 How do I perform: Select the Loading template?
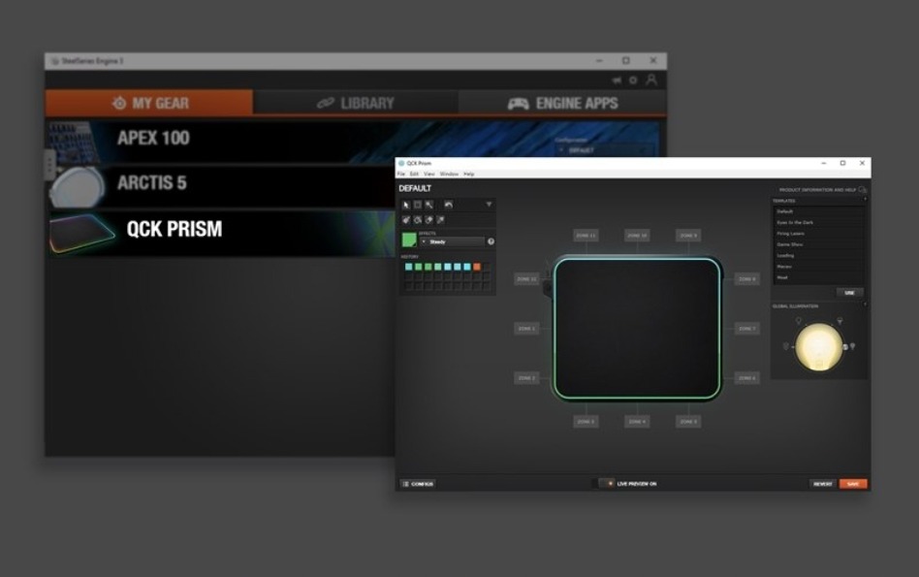817,256
